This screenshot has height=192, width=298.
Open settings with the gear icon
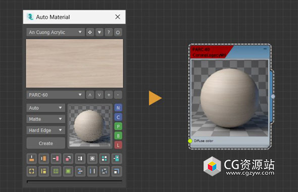coord(118,32)
